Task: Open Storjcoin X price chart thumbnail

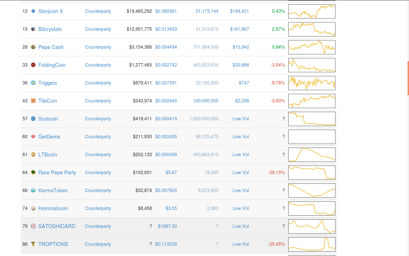Action: tap(312, 11)
